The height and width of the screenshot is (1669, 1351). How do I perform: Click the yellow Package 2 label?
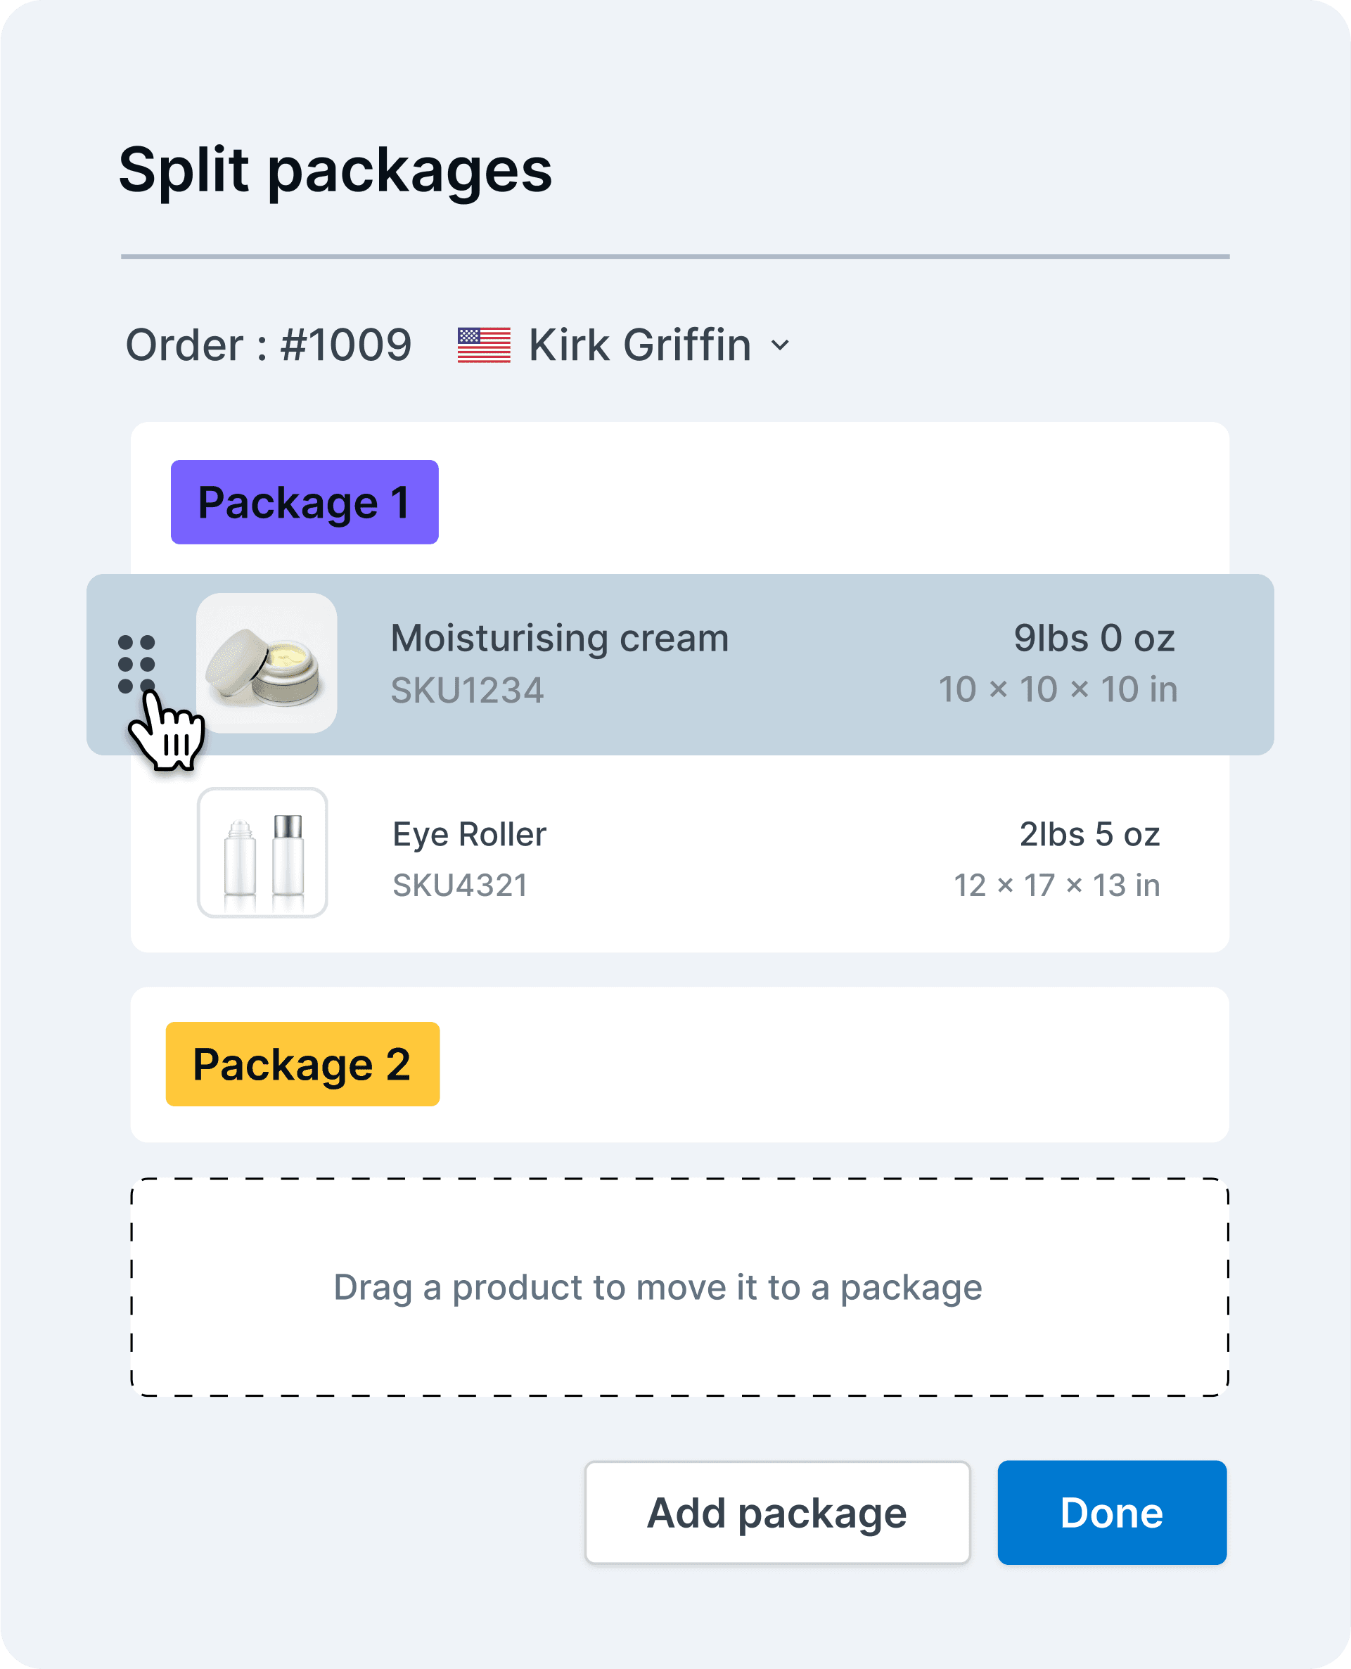[302, 1063]
